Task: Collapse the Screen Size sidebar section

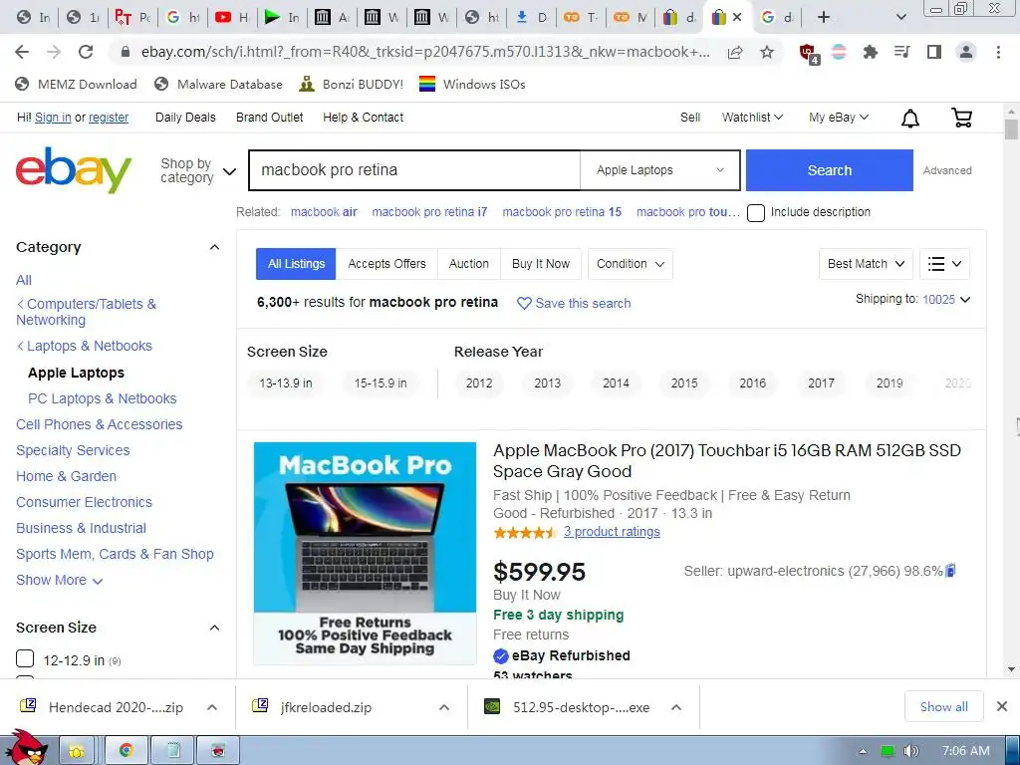Action: [214, 628]
